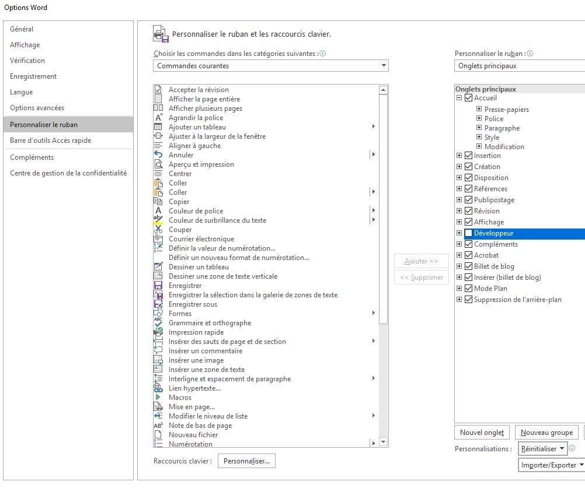Click the Macros play icon
This screenshot has height=492, width=585.
(158, 398)
